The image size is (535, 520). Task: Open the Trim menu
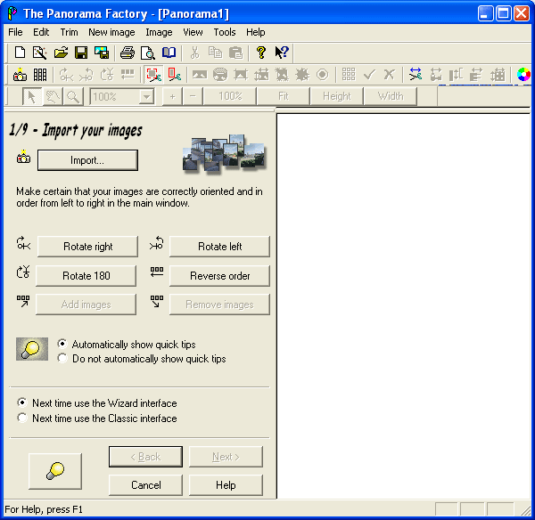click(69, 32)
